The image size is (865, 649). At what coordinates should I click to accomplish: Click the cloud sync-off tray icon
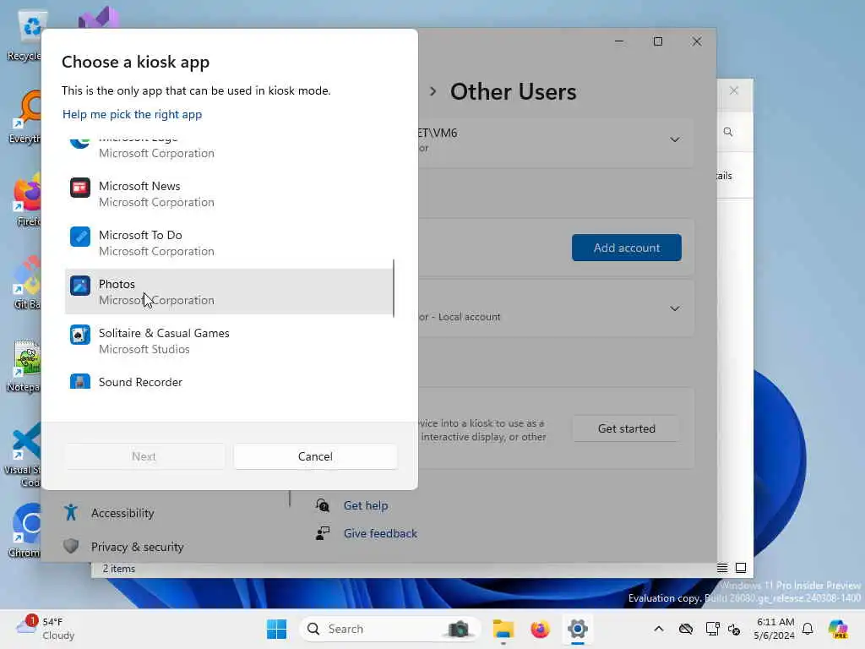[686, 629]
